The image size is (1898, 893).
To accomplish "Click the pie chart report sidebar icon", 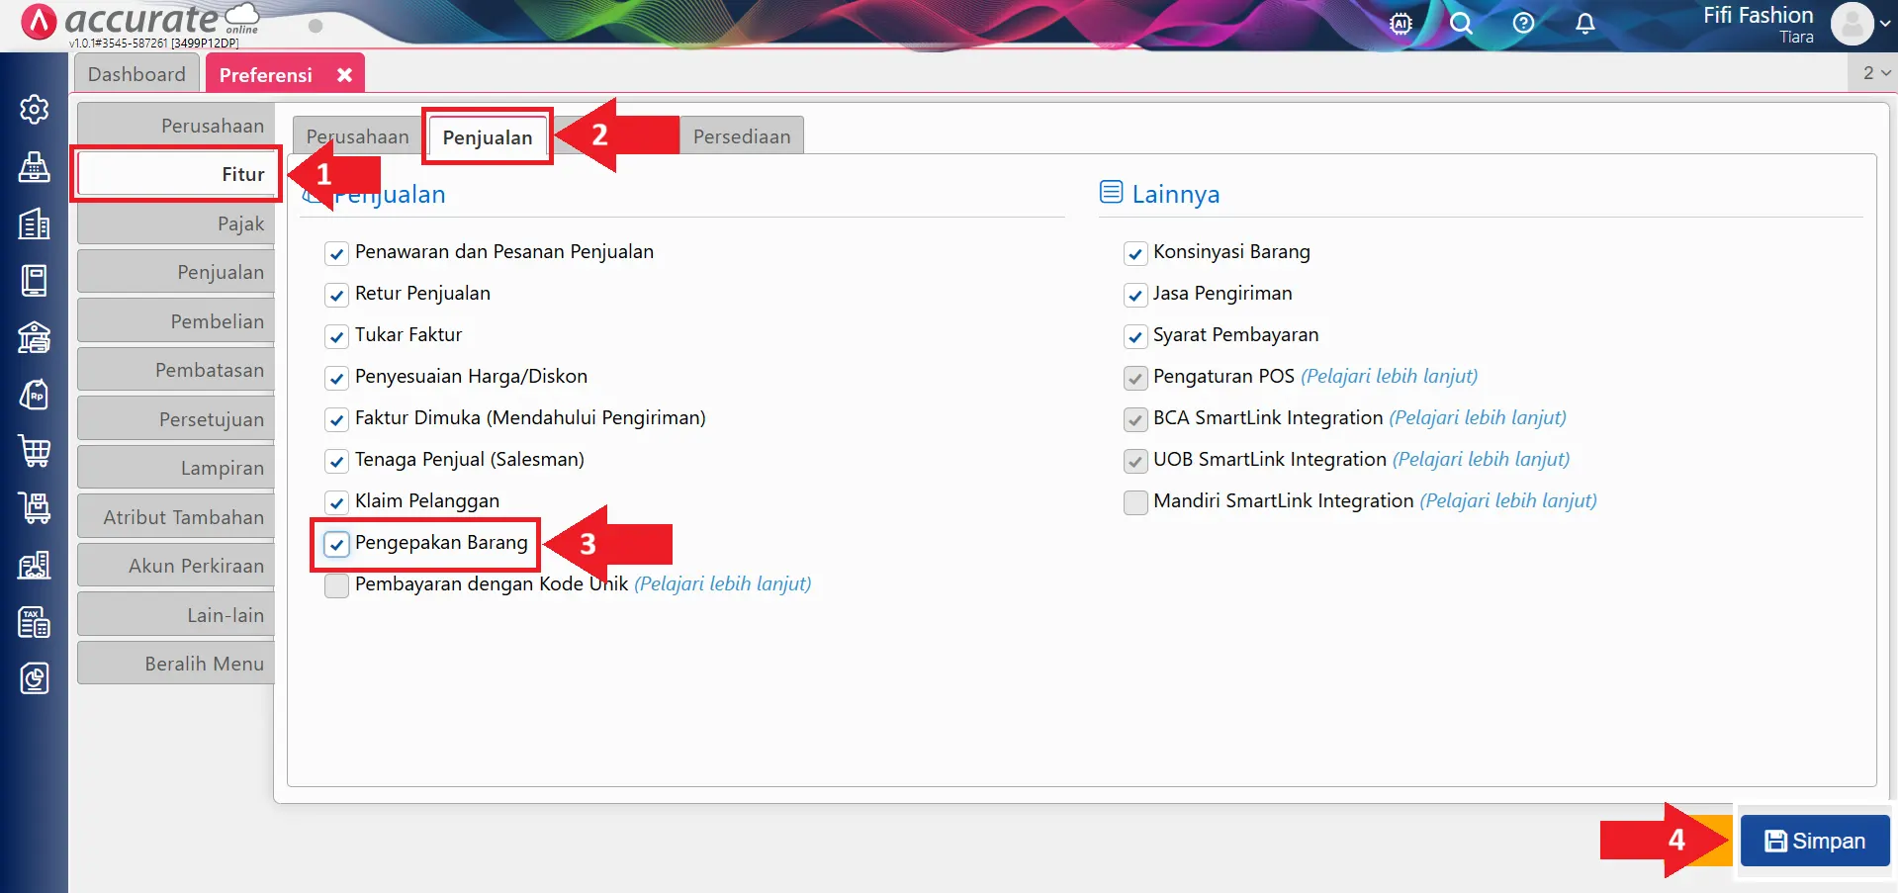I will [35, 678].
